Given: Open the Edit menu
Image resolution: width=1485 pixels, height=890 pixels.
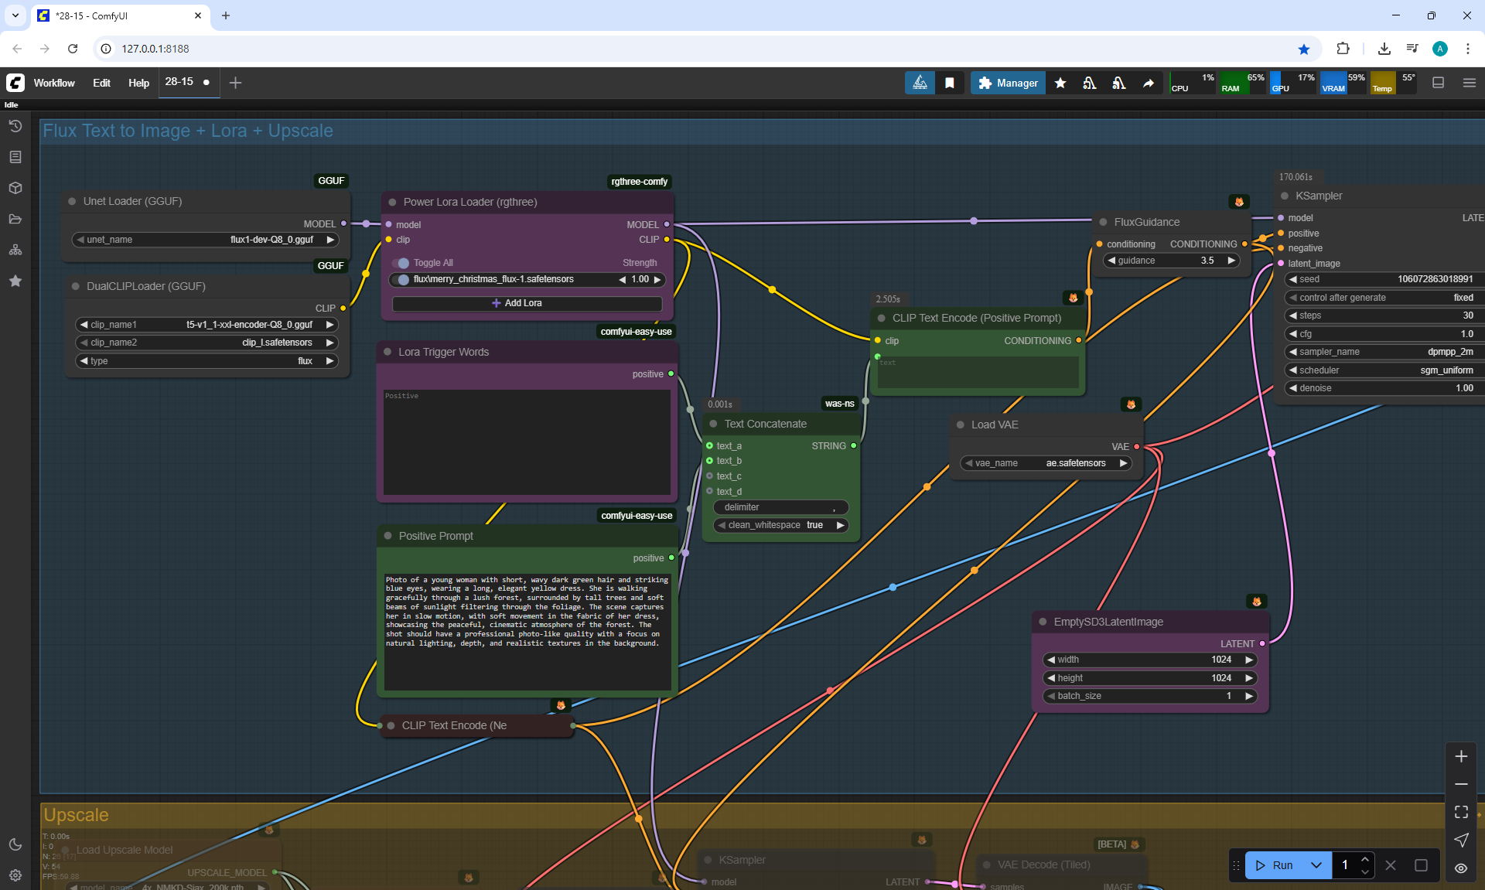Looking at the screenshot, I should [x=101, y=83].
